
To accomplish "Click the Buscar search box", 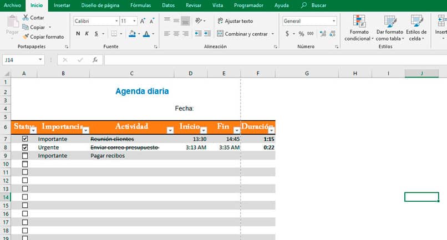I will coord(313,6).
